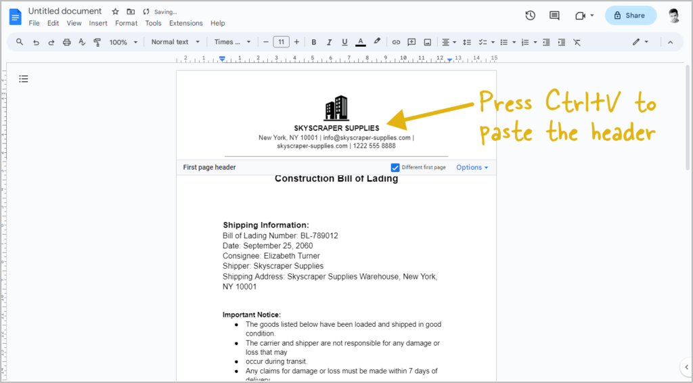
Task: Expand the header Options dropdown
Action: (472, 167)
